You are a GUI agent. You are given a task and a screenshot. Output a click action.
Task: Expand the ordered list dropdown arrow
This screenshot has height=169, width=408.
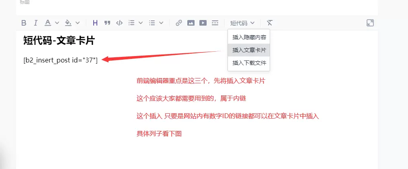click(141, 23)
